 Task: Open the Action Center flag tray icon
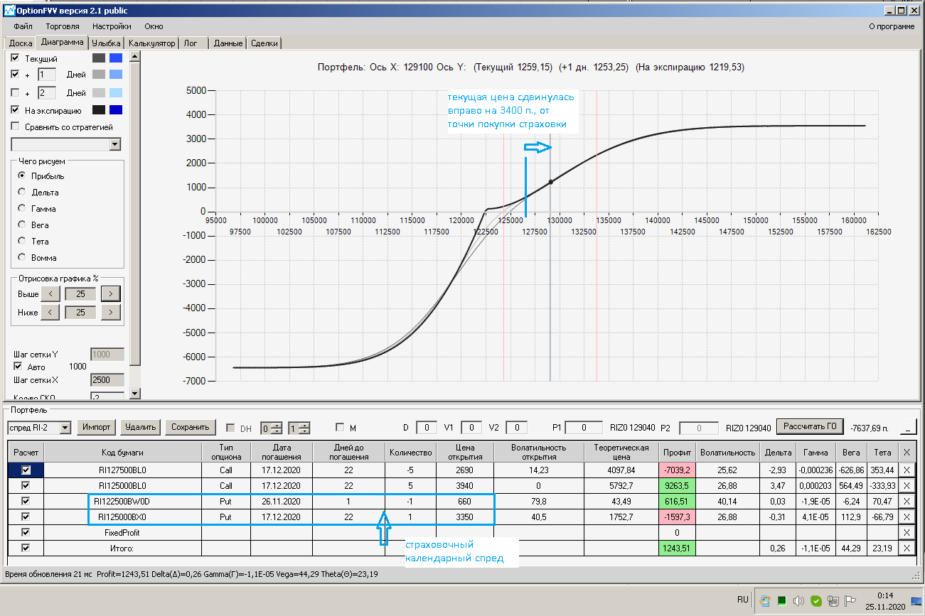click(x=850, y=600)
